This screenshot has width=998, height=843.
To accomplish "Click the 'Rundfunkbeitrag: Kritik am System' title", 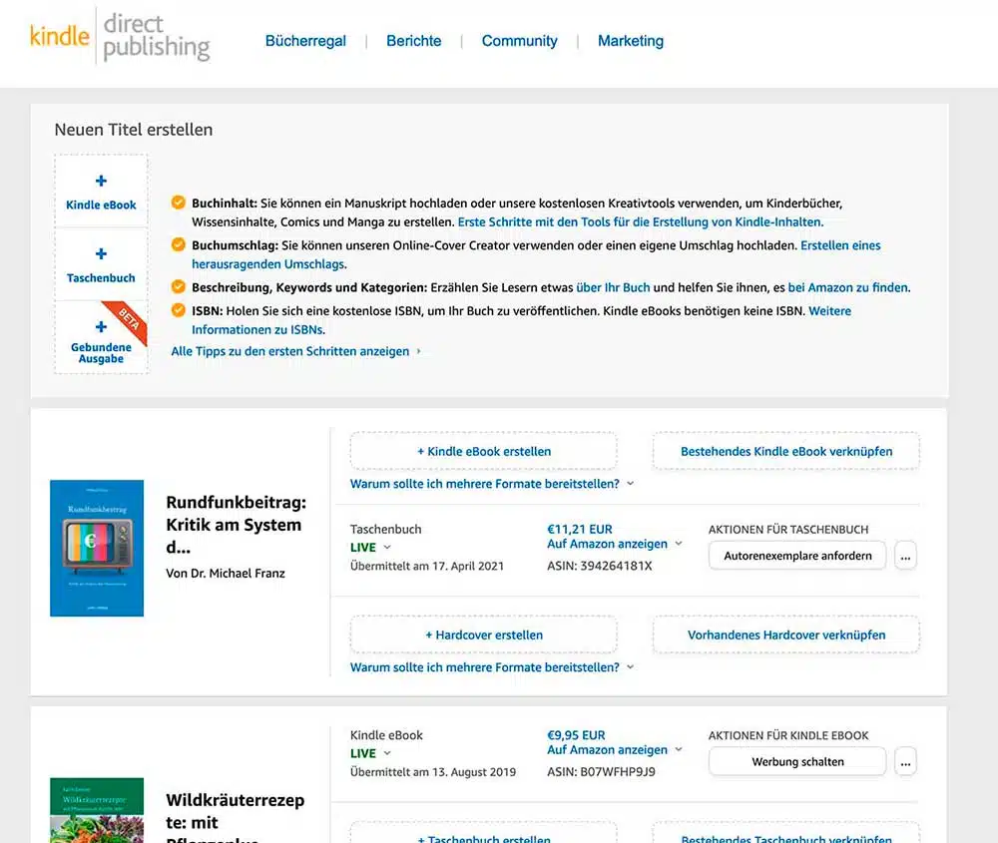I will [237, 524].
